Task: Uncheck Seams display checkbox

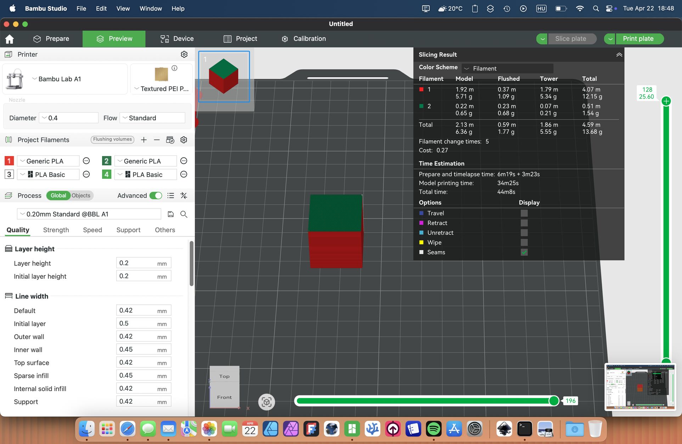Action: point(524,252)
